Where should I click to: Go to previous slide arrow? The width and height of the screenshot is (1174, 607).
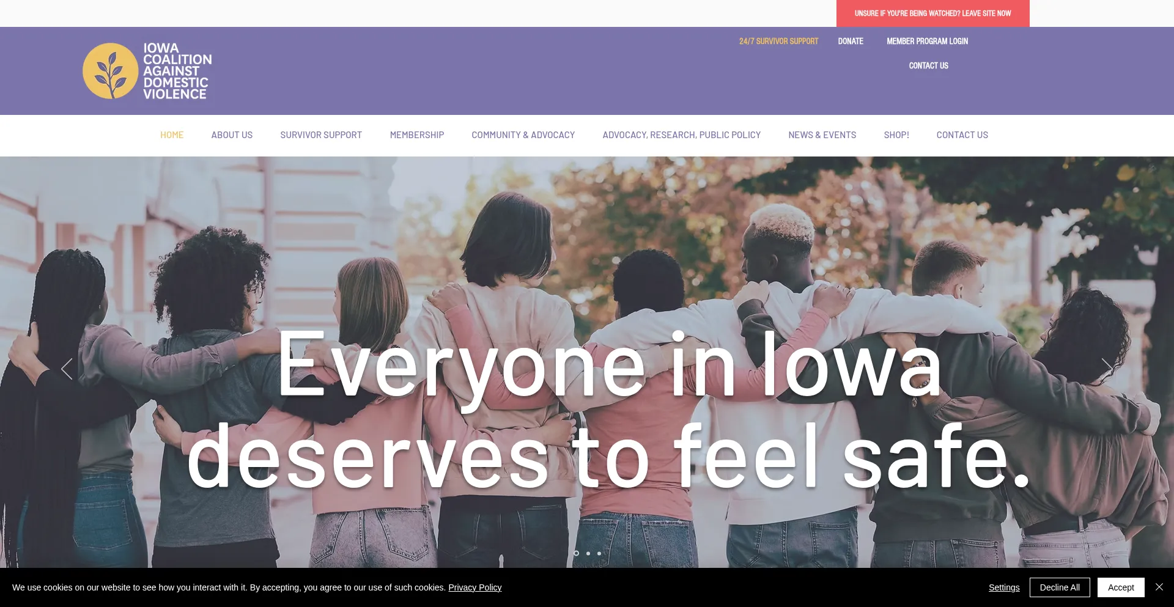[x=67, y=369]
